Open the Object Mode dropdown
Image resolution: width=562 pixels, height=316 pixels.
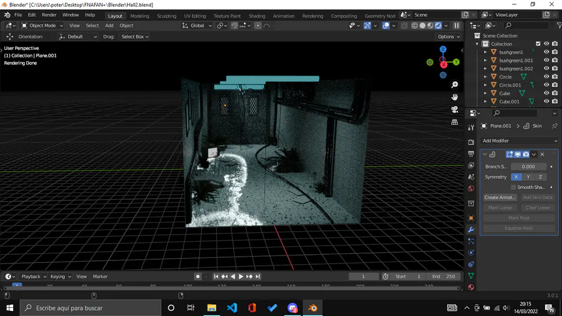coord(42,26)
